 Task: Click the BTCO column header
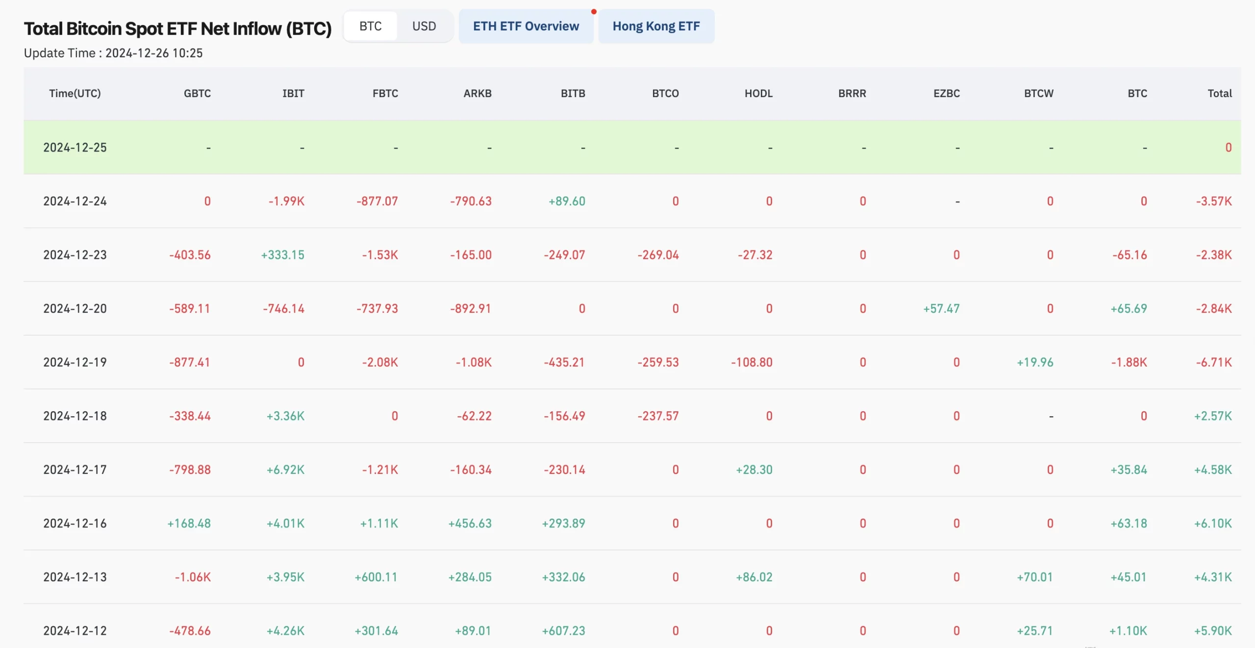665,93
